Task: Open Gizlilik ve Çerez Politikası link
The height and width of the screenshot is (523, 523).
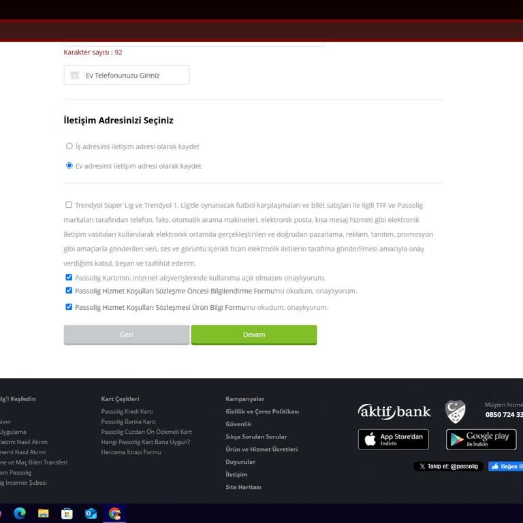Action: (262, 411)
